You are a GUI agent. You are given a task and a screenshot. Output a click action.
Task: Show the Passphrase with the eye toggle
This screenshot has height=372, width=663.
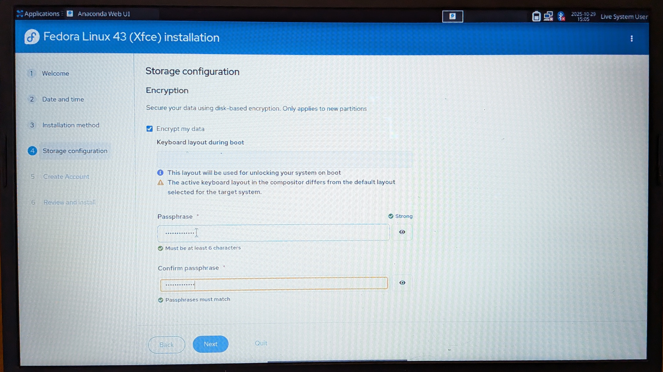click(x=402, y=232)
